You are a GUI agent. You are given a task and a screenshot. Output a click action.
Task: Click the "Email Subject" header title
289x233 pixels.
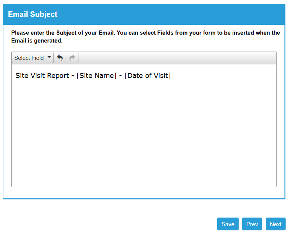point(33,14)
